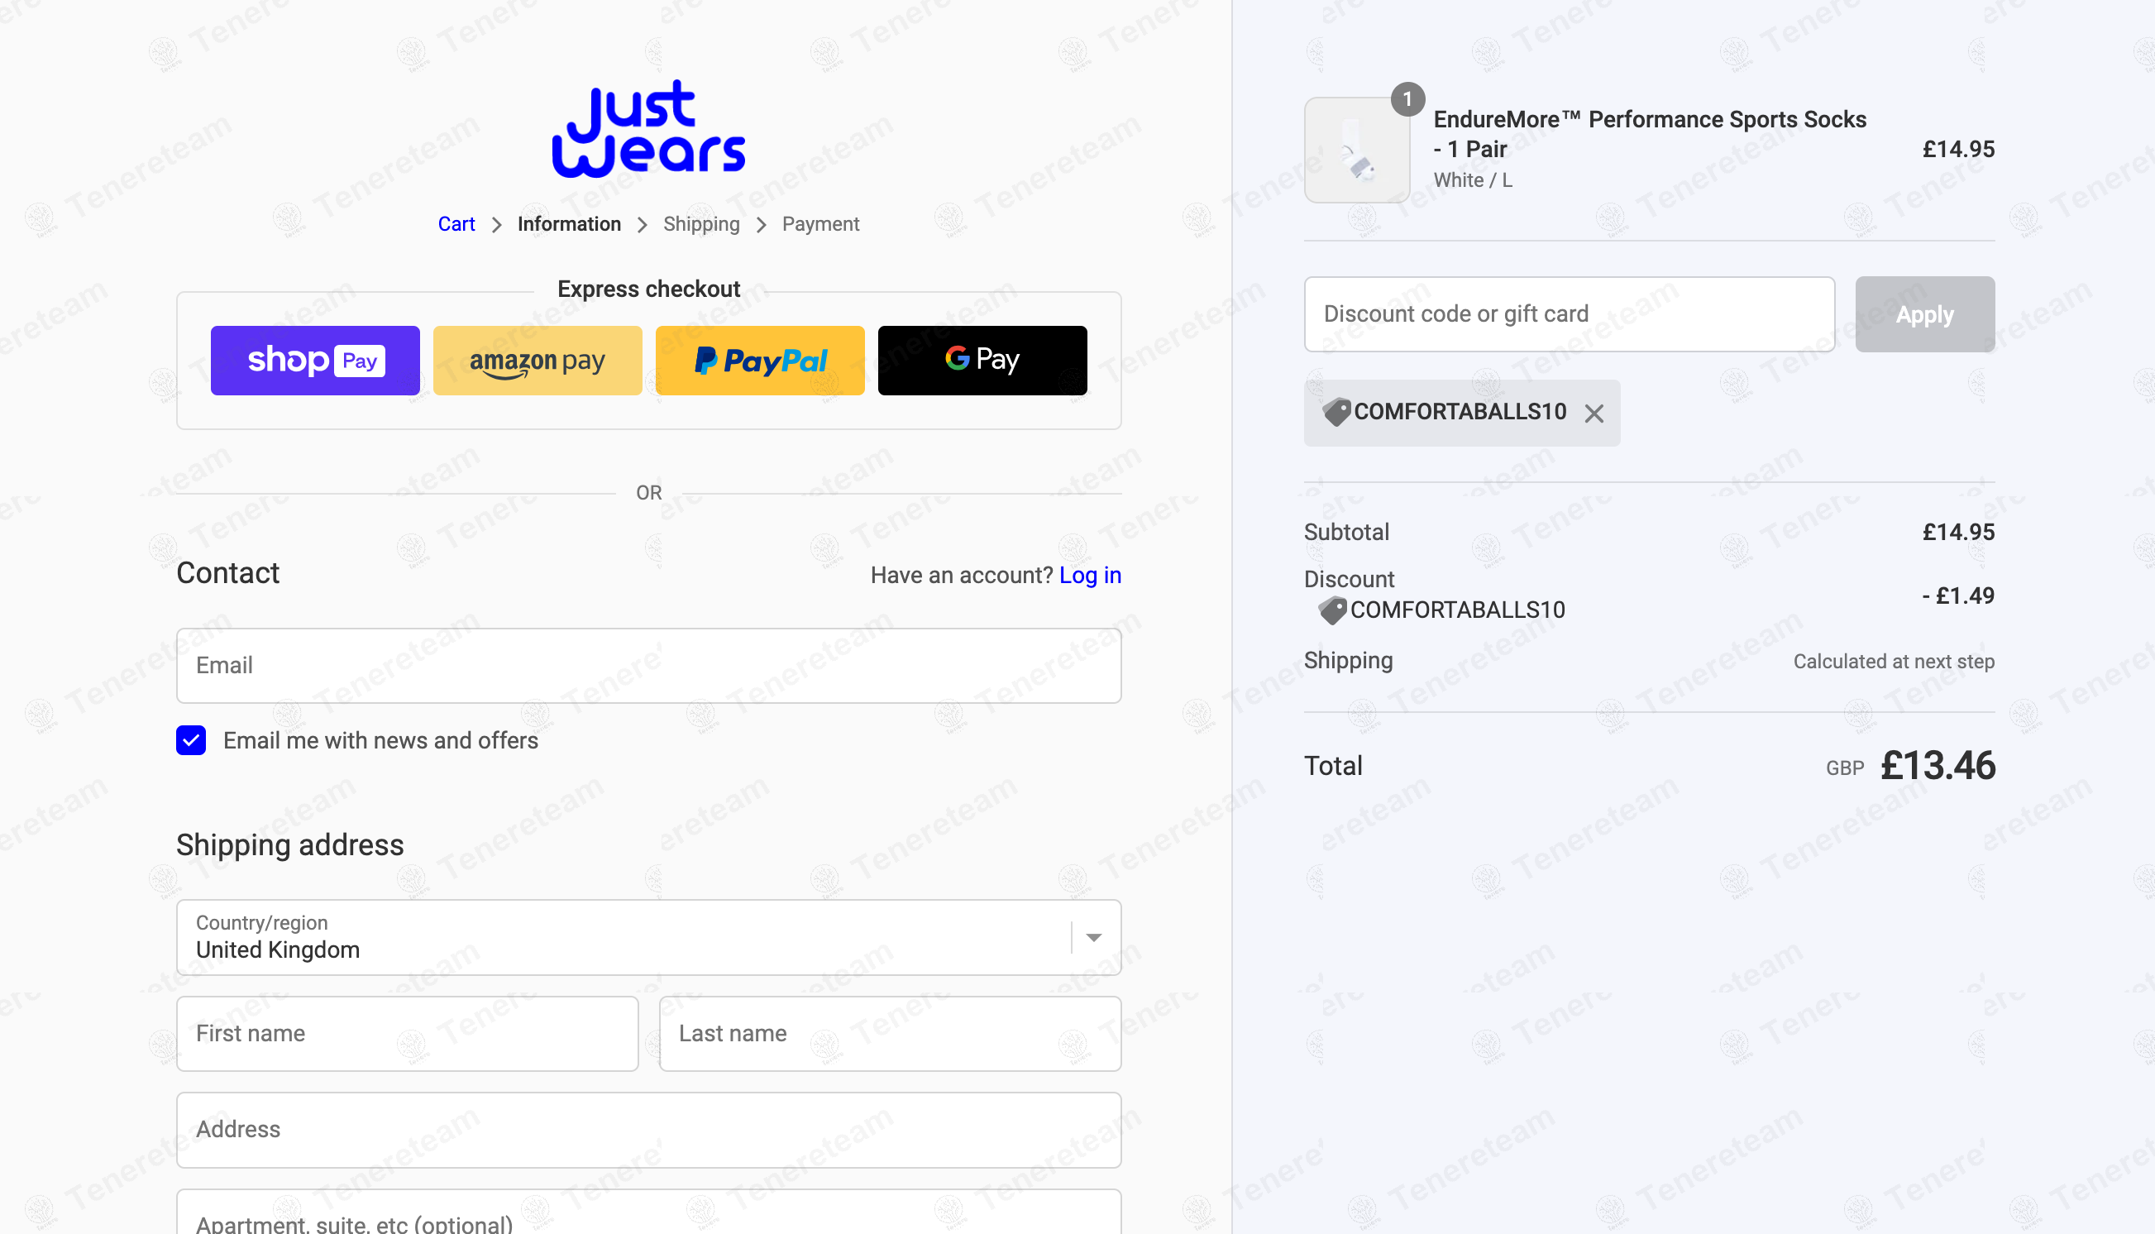Click the discount tag icon in the applied code chip
The height and width of the screenshot is (1234, 2155).
[1336, 412]
